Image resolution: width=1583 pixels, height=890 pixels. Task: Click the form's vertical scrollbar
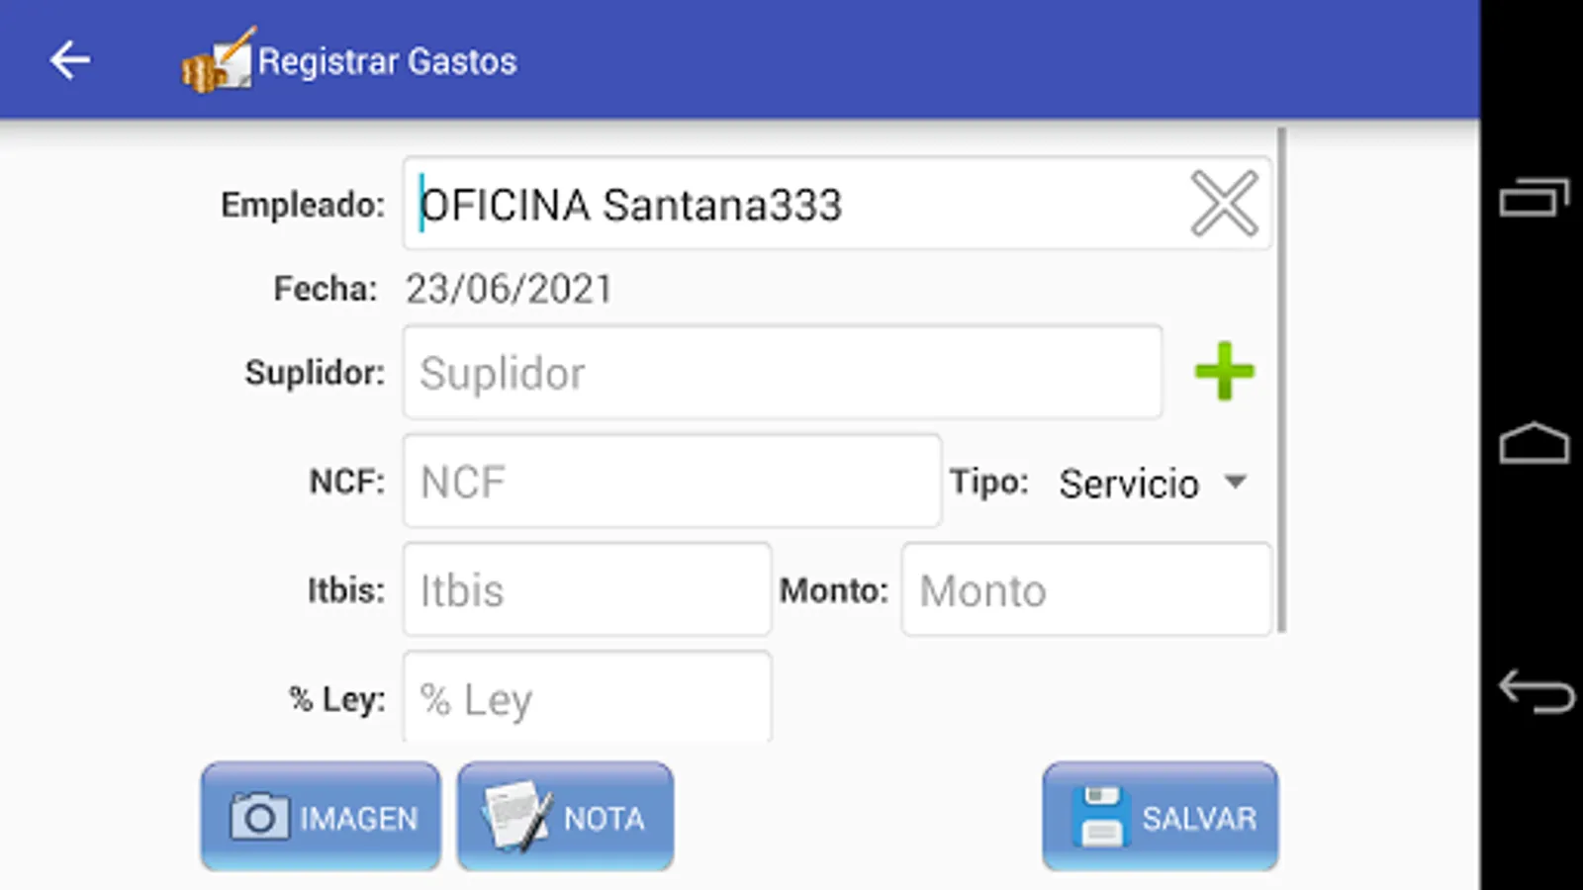click(x=1281, y=380)
